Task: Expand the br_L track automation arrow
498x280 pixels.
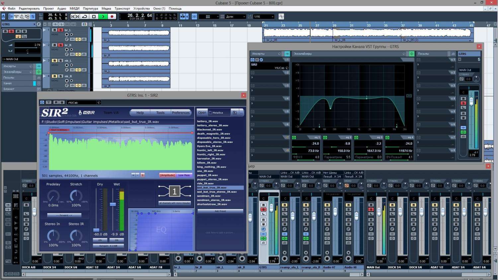Action: point(44,30)
